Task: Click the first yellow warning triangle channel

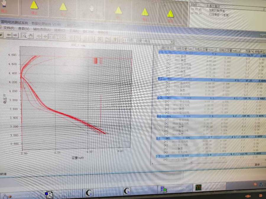Action: pos(34,5)
